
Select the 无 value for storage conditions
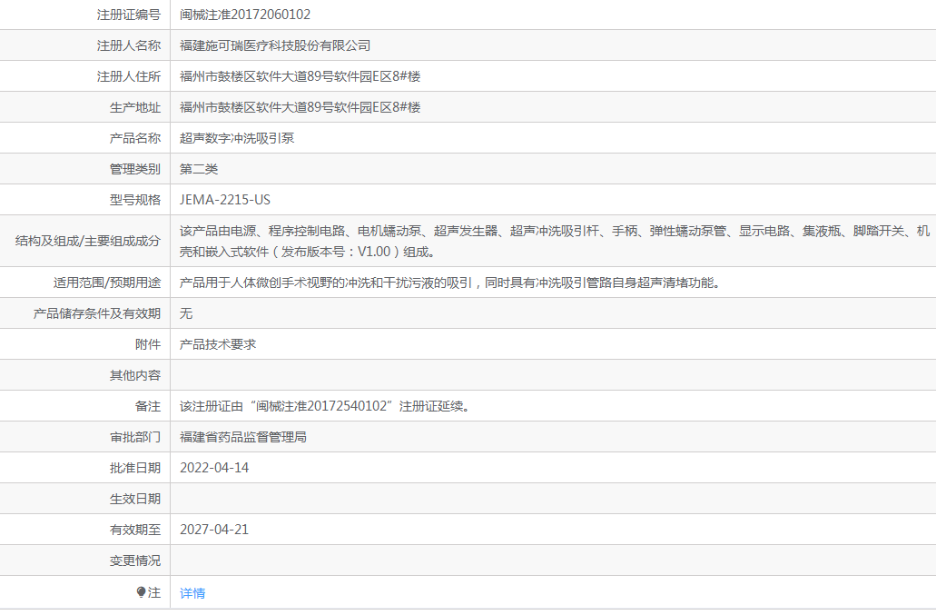[186, 313]
